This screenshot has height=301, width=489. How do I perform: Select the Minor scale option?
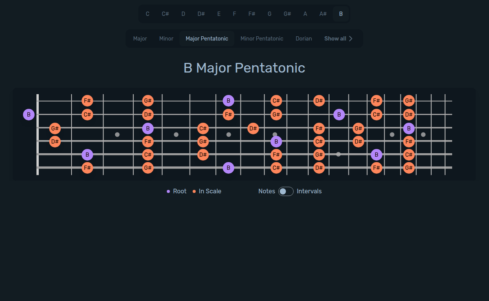tap(166, 38)
